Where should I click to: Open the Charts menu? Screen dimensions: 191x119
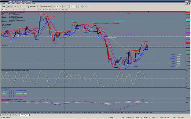point(18,4)
